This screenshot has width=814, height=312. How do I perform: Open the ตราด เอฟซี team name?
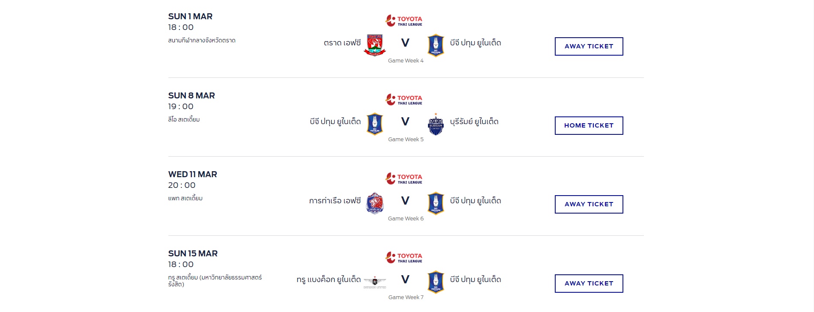click(x=342, y=43)
